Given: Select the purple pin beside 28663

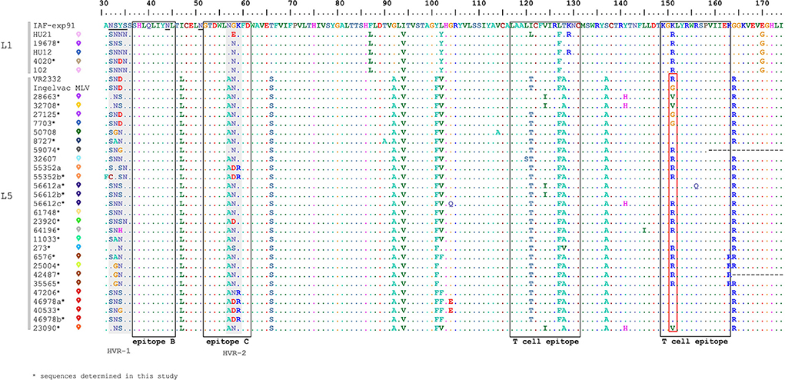Looking at the screenshot, I should pyautogui.click(x=78, y=97).
